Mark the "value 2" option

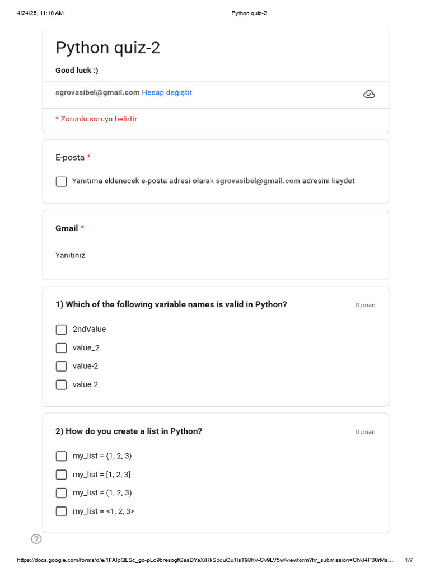[x=62, y=384]
